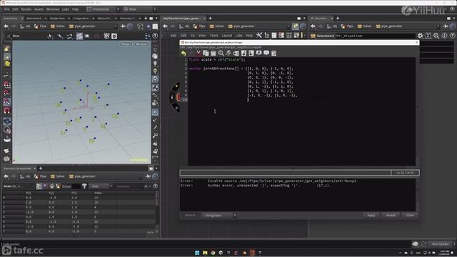Click the top shelf tool icon in left toolbar
This screenshot has width=457, height=257.
7,49
